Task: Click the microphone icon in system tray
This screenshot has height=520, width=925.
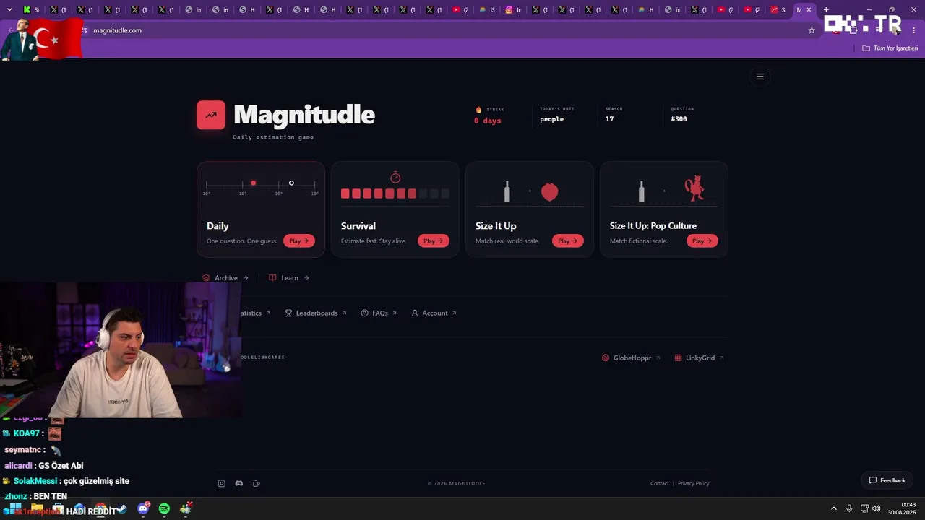Action: (849, 509)
